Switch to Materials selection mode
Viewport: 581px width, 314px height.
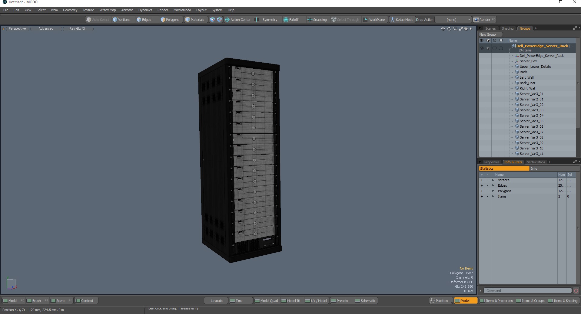coord(195,20)
